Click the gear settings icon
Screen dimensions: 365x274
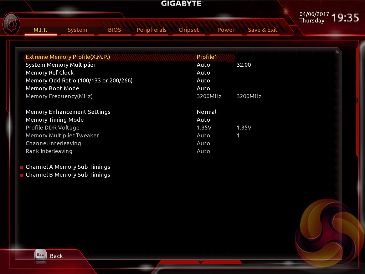coord(11,24)
